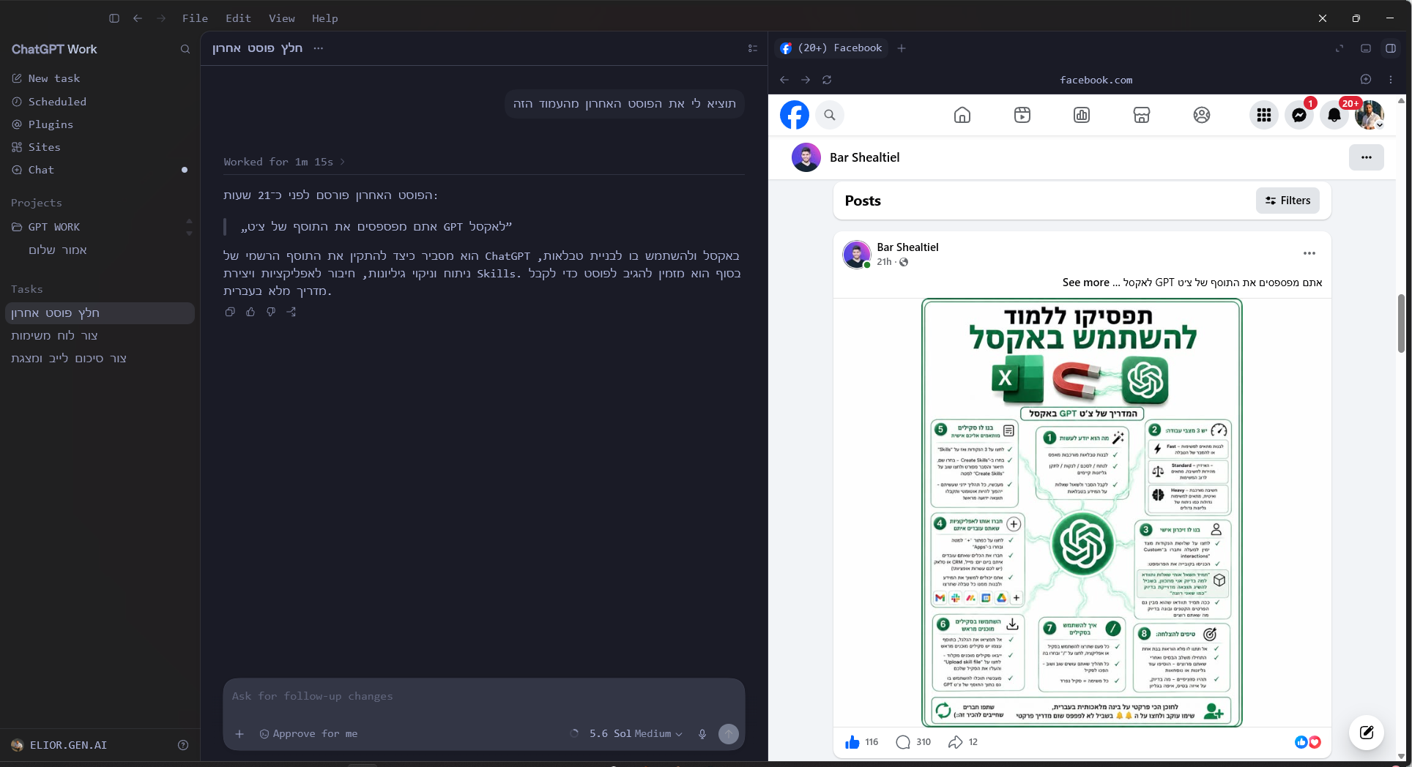Open a new browser tab
The width and height of the screenshot is (1412, 767).
tap(902, 48)
